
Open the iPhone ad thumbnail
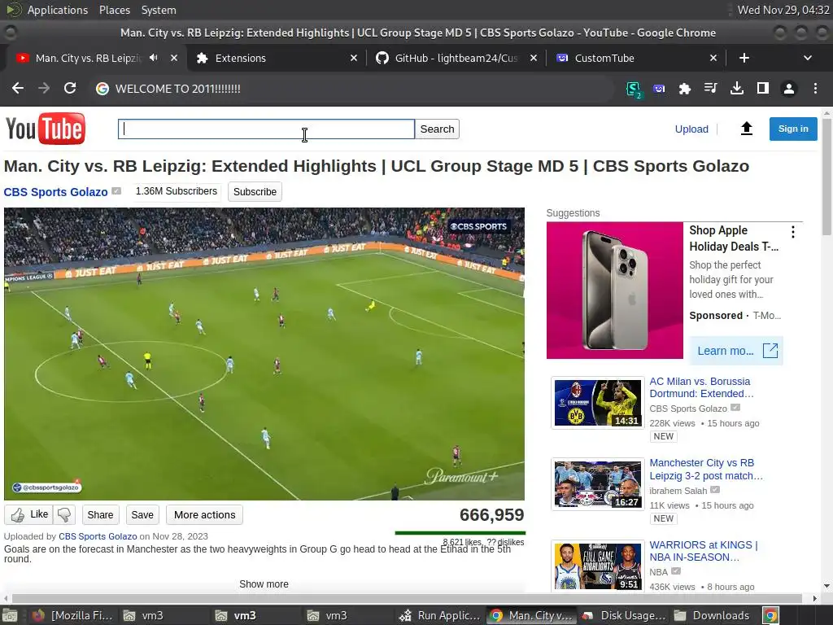[615, 291]
